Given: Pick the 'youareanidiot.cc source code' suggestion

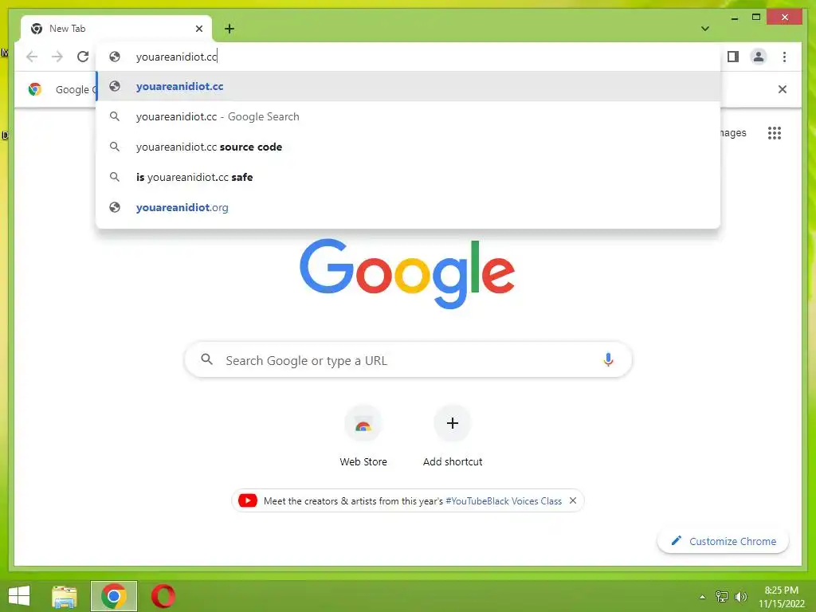Looking at the screenshot, I should 409,147.
